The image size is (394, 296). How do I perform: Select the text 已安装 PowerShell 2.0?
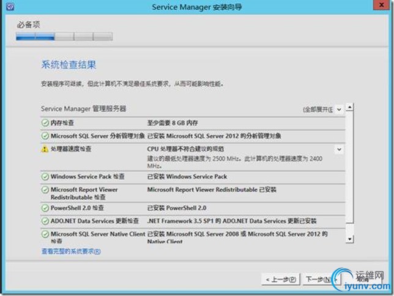pyautogui.click(x=177, y=208)
